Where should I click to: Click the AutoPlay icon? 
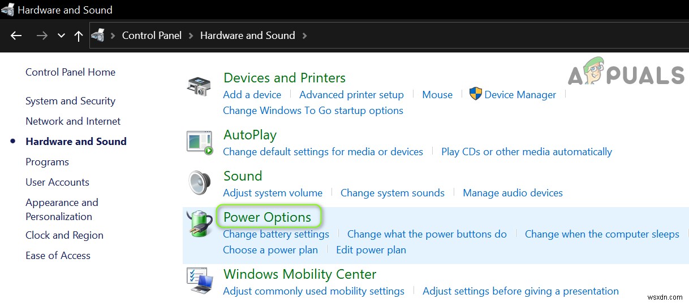pos(200,142)
